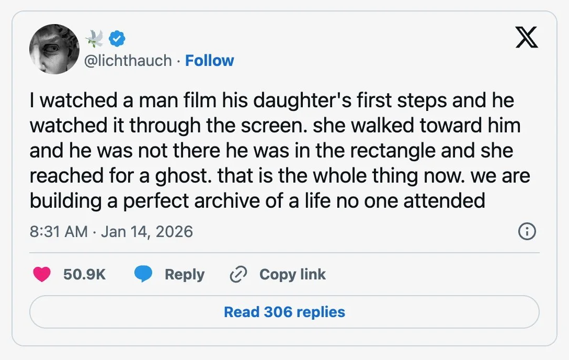This screenshot has width=569, height=360.
Task: Click the tweet text starting "I watched a man"
Action: [272, 100]
